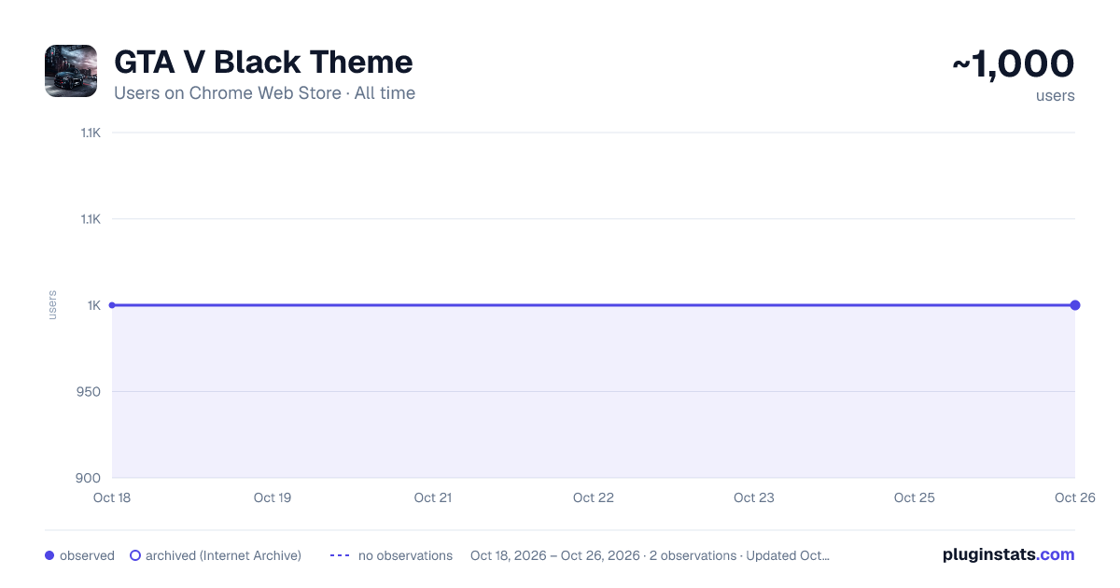The image size is (1120, 588).
Task: Click the Oct 22 x-axis label
Action: 594,497
